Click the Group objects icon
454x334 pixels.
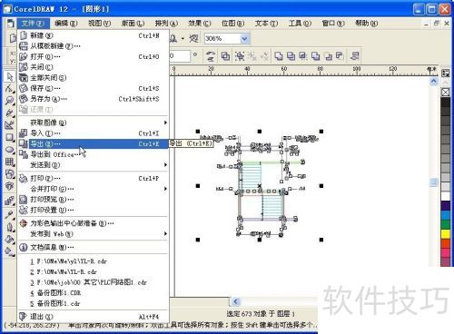pyautogui.click(x=240, y=56)
